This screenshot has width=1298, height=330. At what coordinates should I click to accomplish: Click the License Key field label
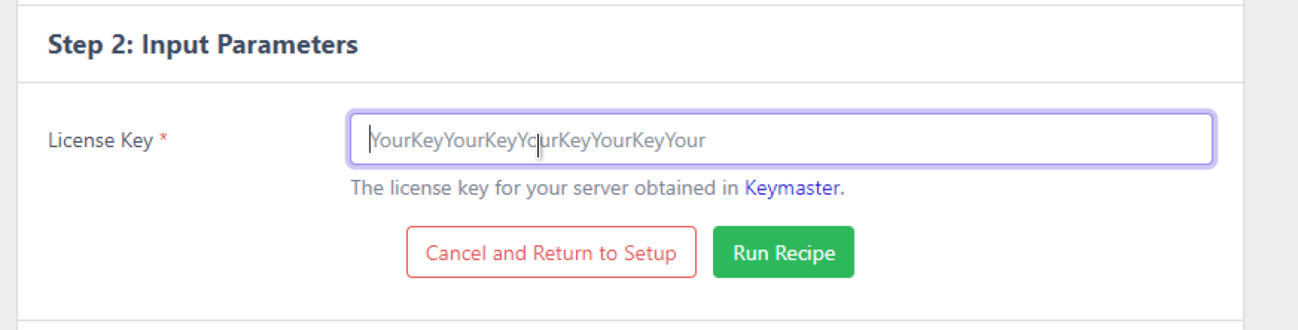(x=100, y=140)
